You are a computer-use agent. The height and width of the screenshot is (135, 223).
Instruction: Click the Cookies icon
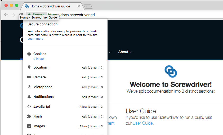(x=29, y=54)
